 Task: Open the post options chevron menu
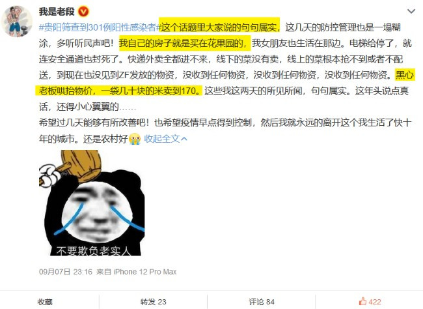(x=411, y=11)
